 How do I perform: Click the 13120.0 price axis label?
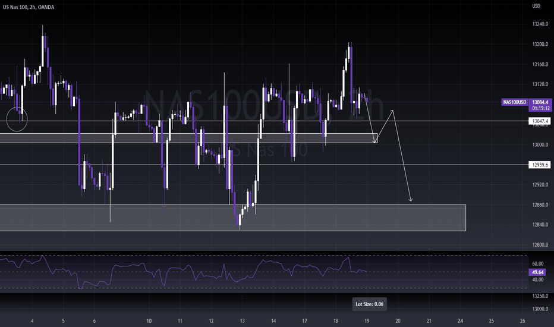tap(540, 84)
